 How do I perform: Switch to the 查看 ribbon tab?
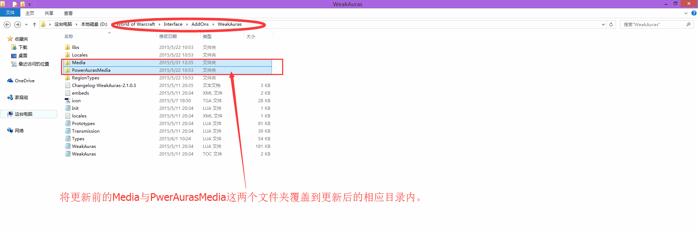tap(68, 13)
